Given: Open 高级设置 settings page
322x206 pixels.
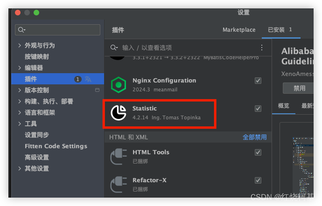Looking at the screenshot, I should click(37, 158).
